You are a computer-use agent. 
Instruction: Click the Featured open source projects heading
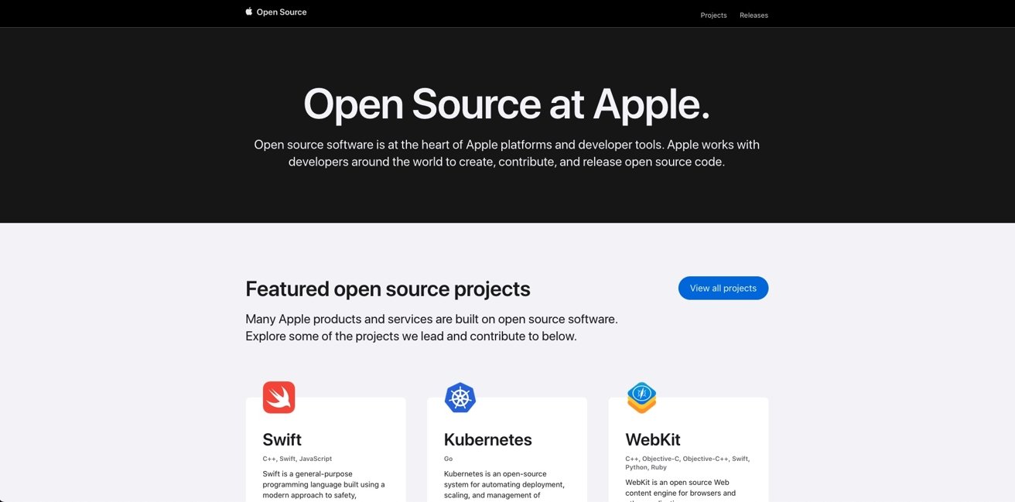388,288
